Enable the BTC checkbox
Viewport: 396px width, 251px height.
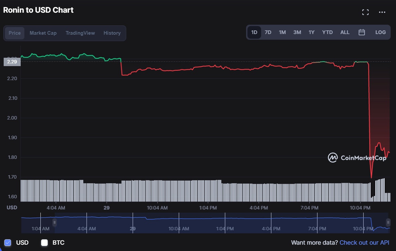(44, 243)
